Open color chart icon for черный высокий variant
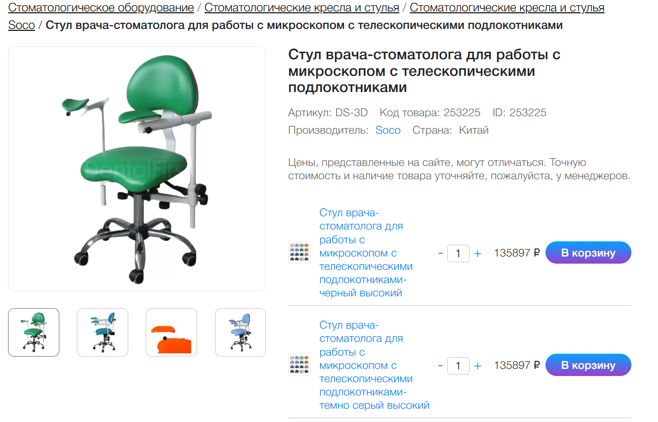The width and height of the screenshot is (658, 422). (x=299, y=253)
